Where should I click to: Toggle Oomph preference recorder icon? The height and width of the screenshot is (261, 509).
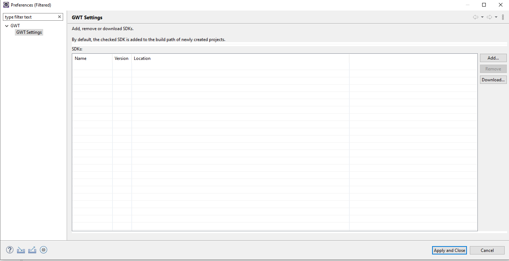(44, 250)
